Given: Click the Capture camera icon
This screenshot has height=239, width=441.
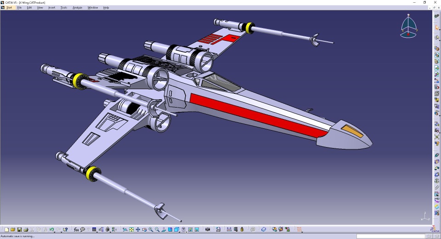Looking at the screenshot, I should [208, 229].
